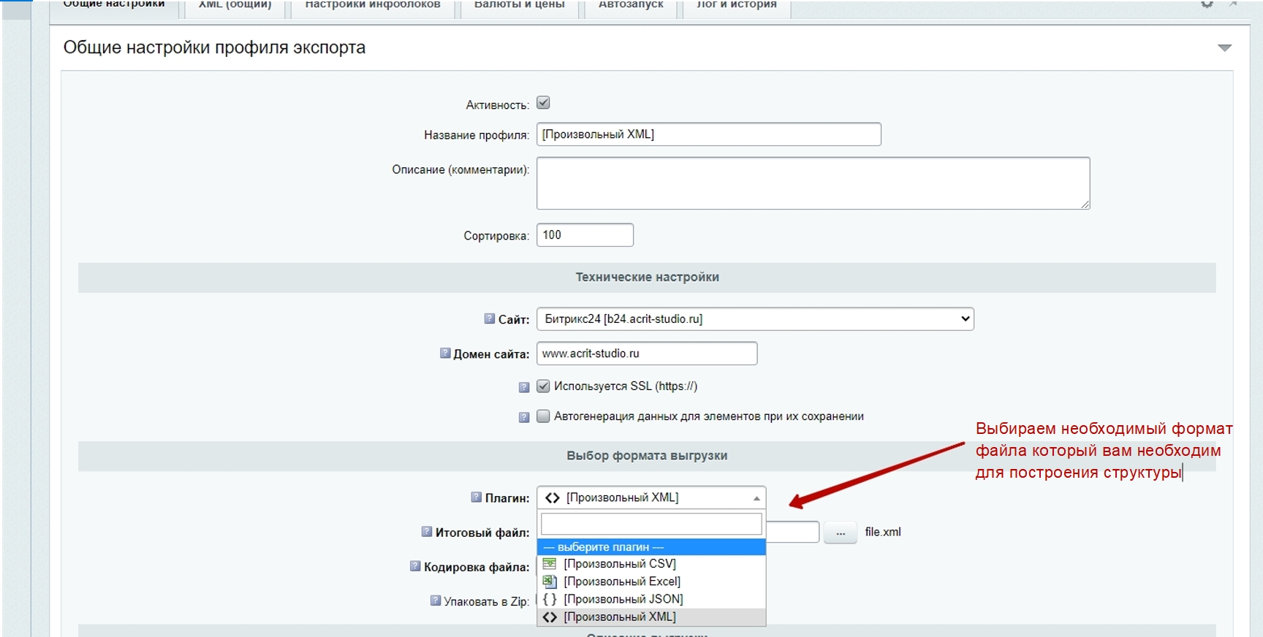This screenshot has height=637, width=1263.
Task: Click help icon next to Сайт label
Action: click(490, 318)
